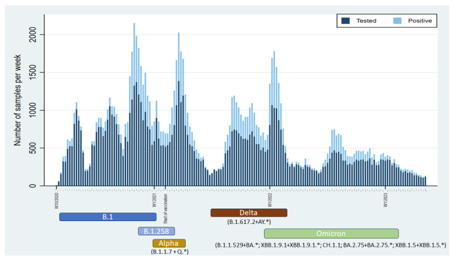Click the 500 y-axis tick label

33,148
